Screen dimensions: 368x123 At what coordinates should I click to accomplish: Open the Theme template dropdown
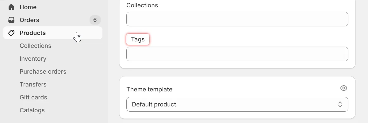237,104
